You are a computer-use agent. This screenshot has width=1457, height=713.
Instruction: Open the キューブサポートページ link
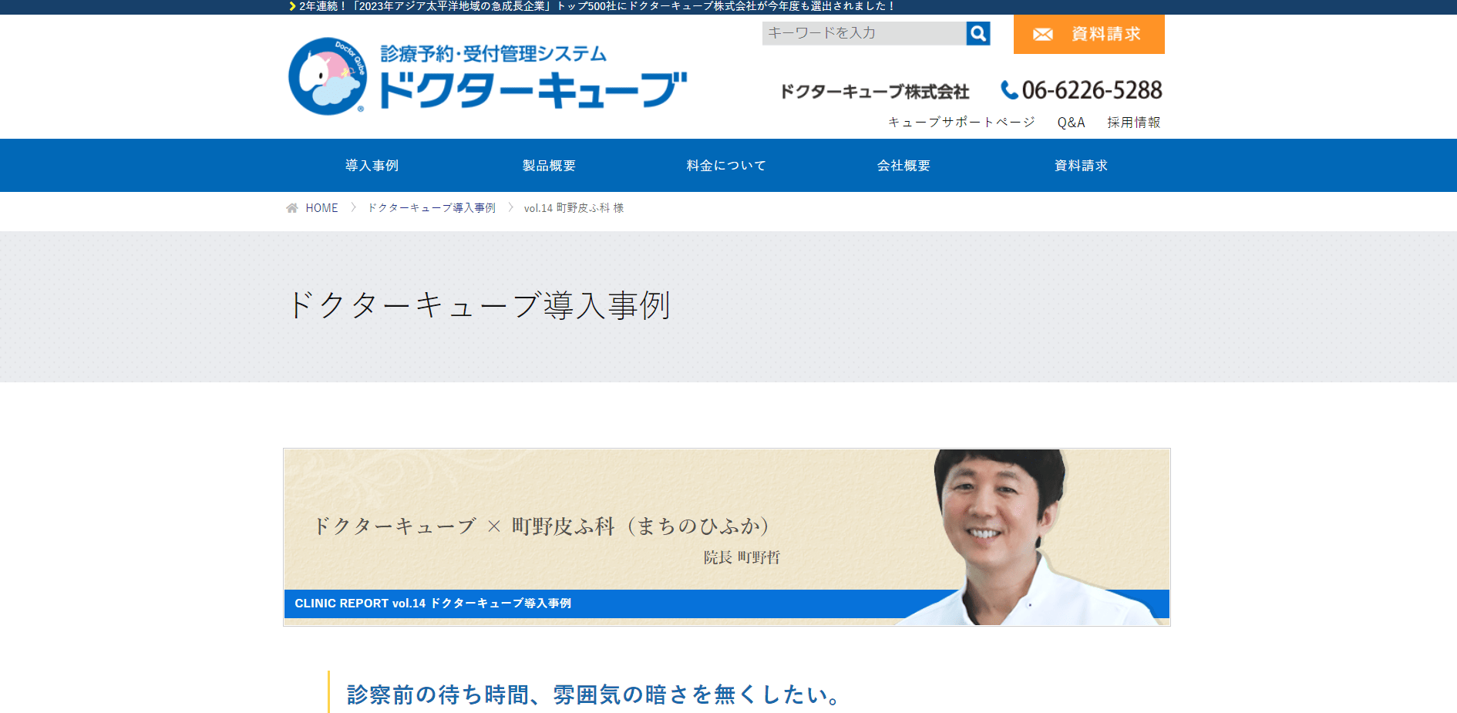(x=961, y=123)
